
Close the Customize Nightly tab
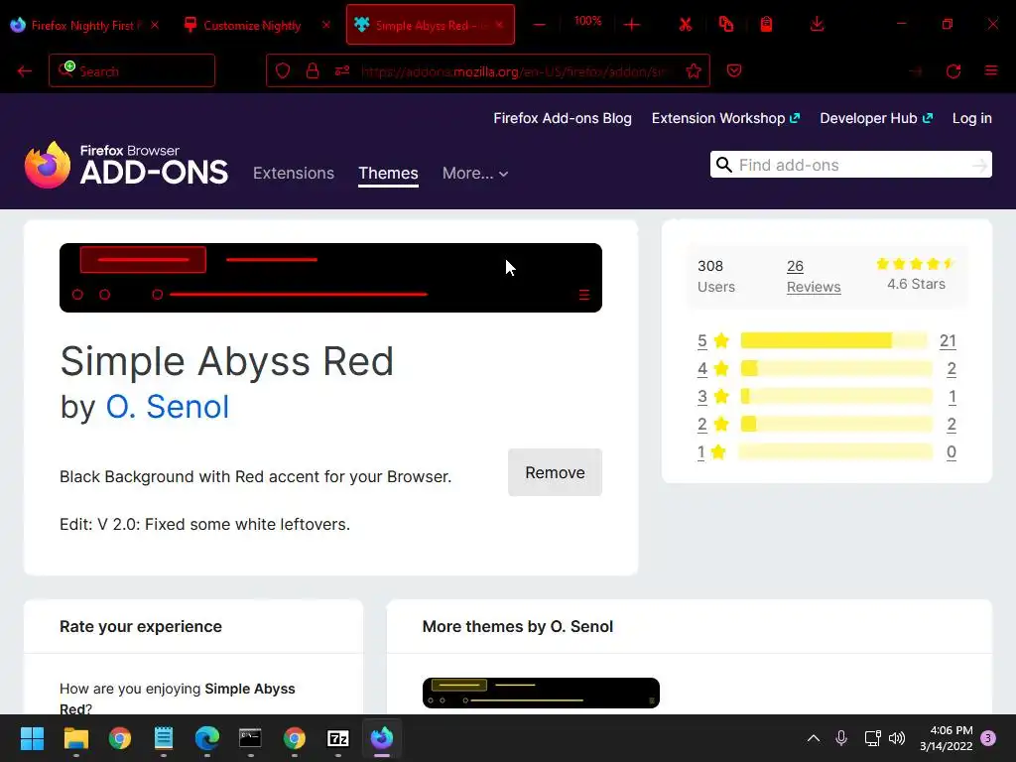point(325,25)
